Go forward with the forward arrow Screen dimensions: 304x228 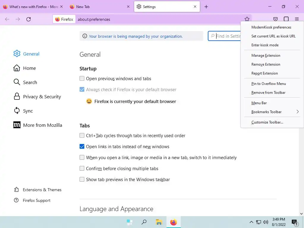click(18, 19)
